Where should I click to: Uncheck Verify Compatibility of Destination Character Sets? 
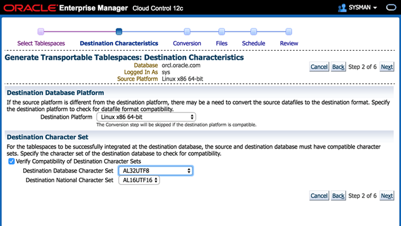(x=11, y=161)
